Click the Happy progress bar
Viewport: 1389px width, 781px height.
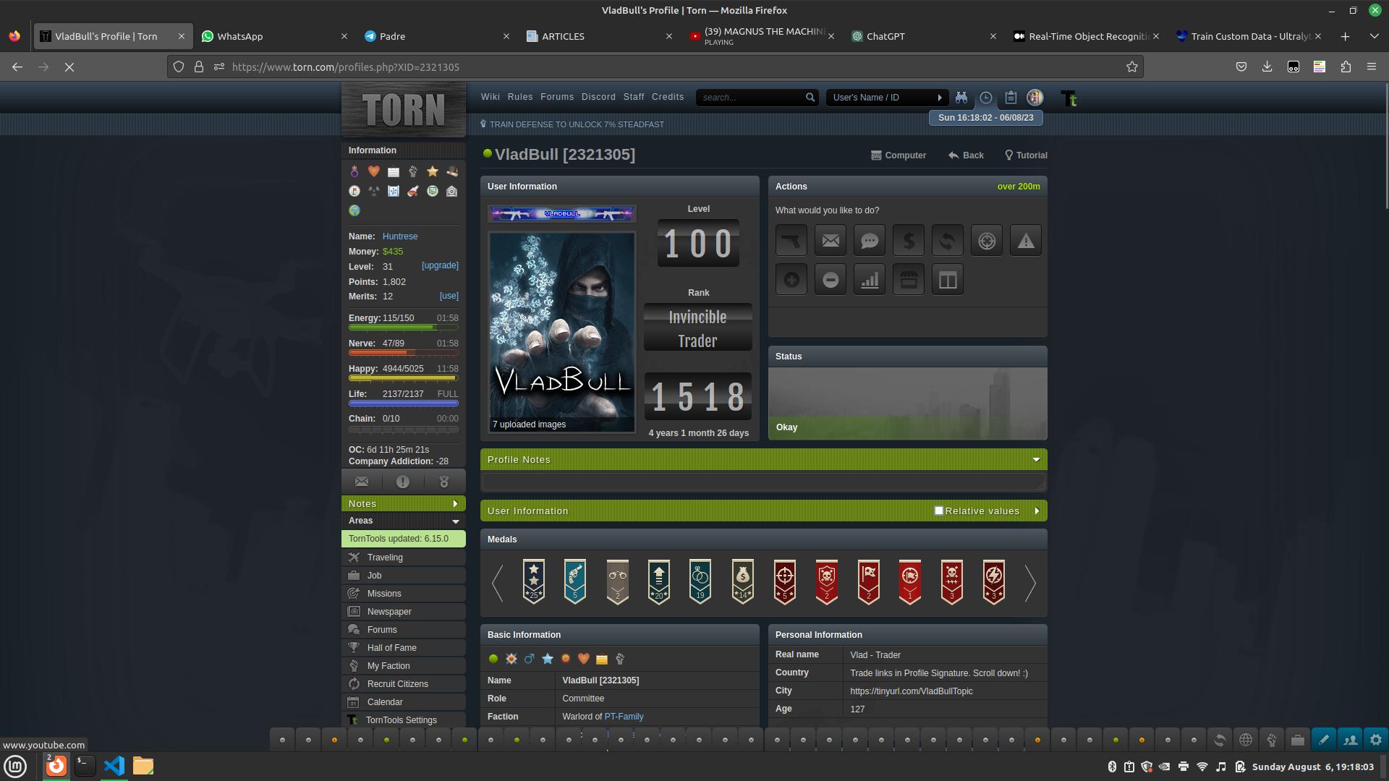[404, 378]
